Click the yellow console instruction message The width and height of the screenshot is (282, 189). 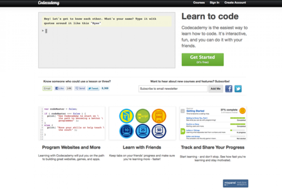click(x=107, y=21)
